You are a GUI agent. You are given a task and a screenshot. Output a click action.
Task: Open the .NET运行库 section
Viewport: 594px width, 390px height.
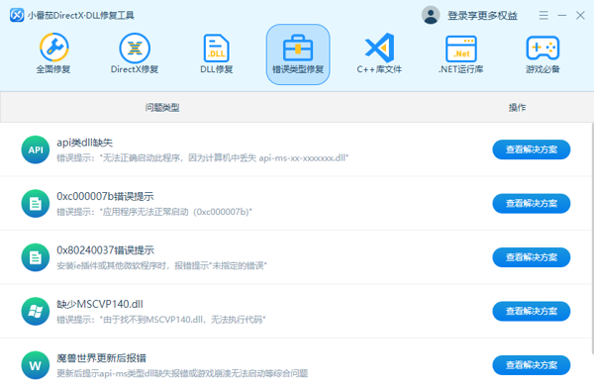pyautogui.click(x=461, y=53)
